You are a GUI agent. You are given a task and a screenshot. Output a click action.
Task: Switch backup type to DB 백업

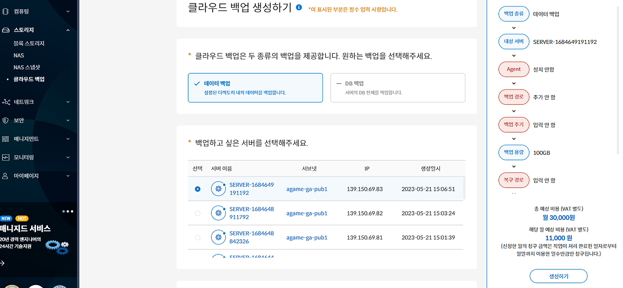[398, 88]
